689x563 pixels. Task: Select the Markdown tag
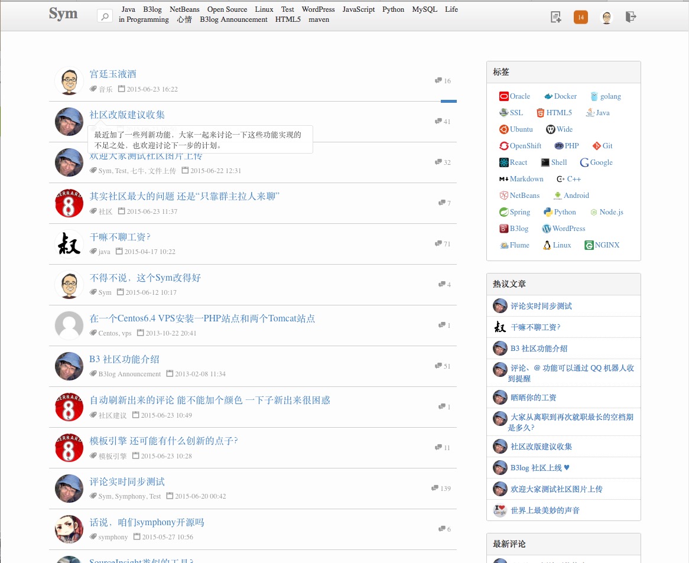tap(521, 179)
